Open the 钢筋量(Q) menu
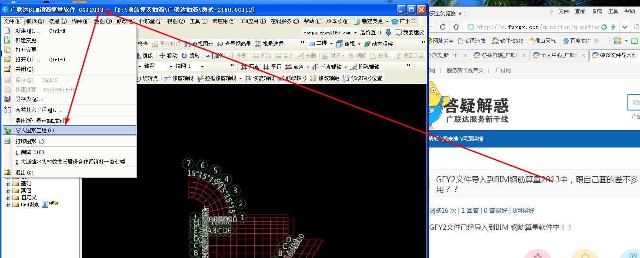 [150, 21]
